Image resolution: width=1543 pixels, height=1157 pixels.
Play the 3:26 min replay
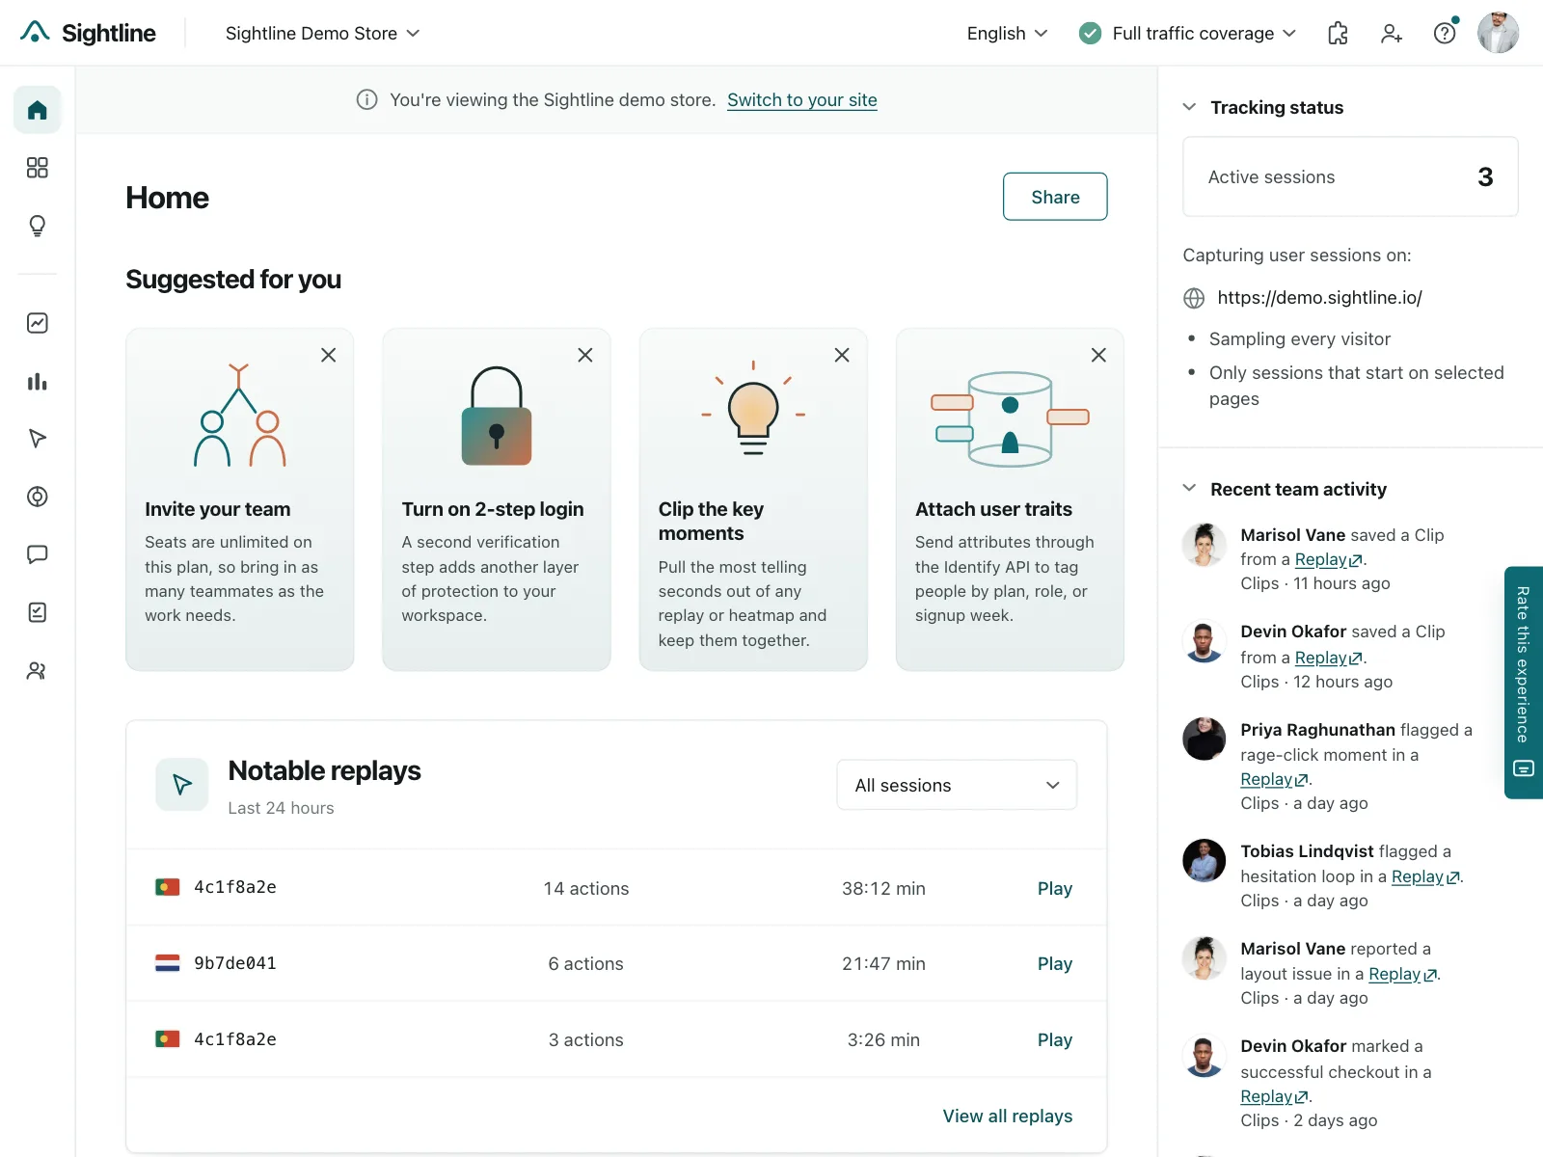coord(1055,1039)
